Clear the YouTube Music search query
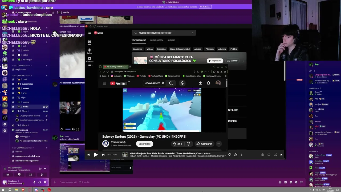 pos(192,33)
